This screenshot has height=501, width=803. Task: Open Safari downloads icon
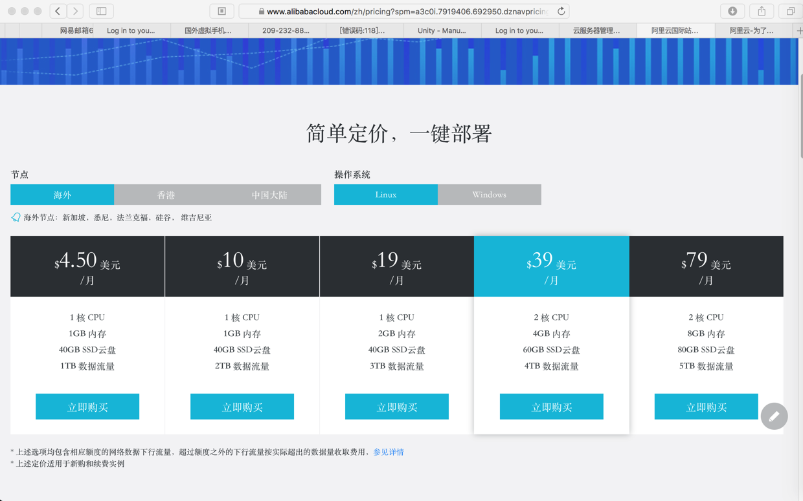732,11
